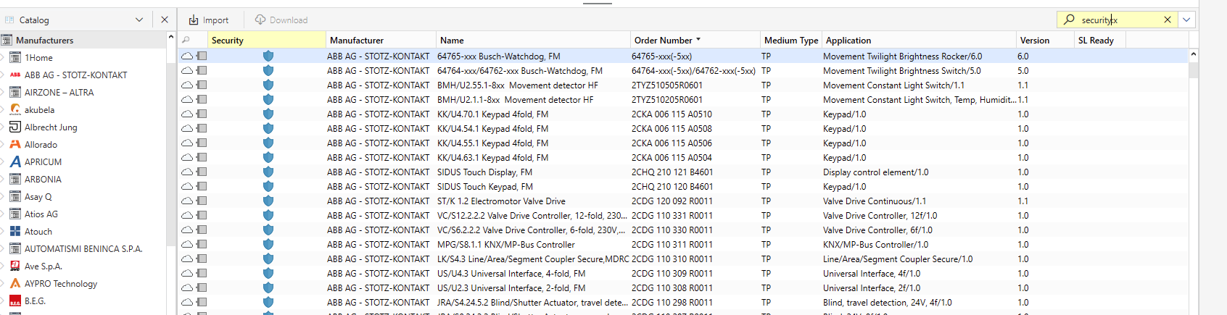
Task: Expand the APRICUM manufacturer node
Action: 3,162
